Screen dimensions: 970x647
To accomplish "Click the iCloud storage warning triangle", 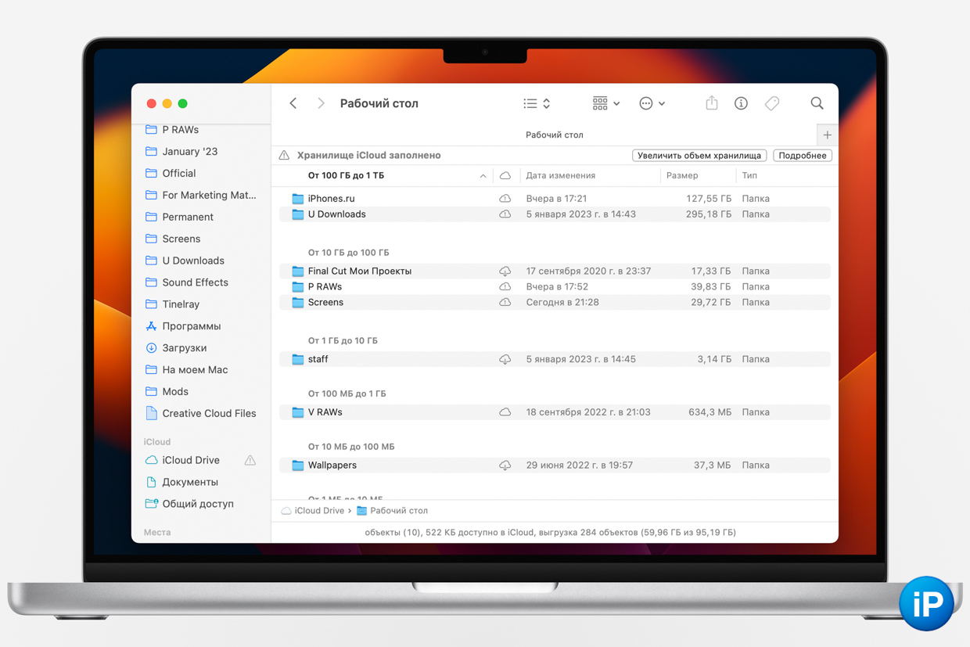I will click(x=284, y=156).
